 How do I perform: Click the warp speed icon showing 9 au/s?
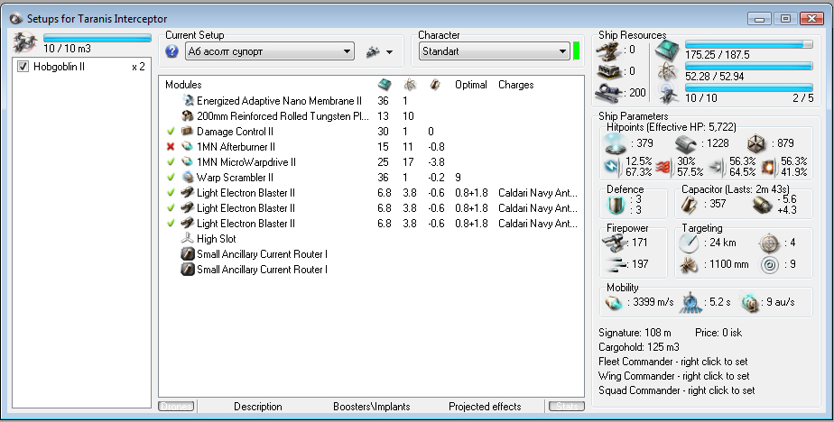point(750,302)
